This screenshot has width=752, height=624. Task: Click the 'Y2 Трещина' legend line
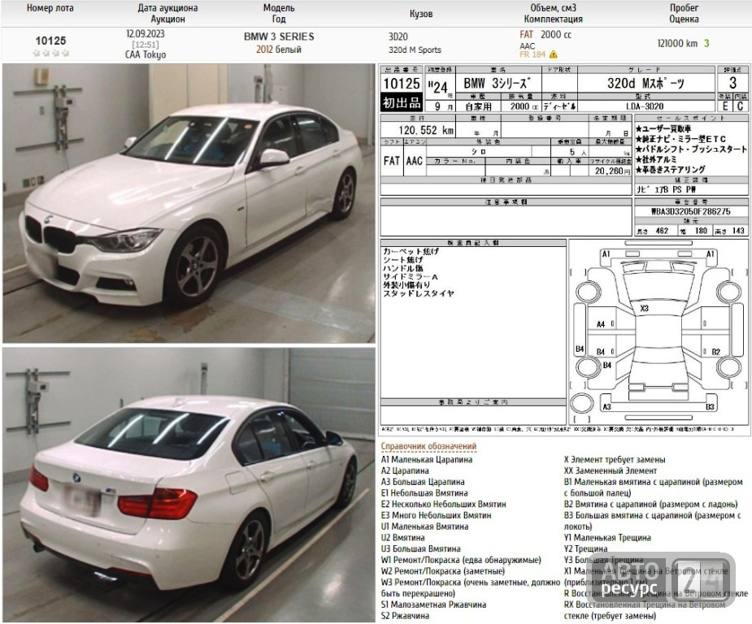click(x=586, y=548)
